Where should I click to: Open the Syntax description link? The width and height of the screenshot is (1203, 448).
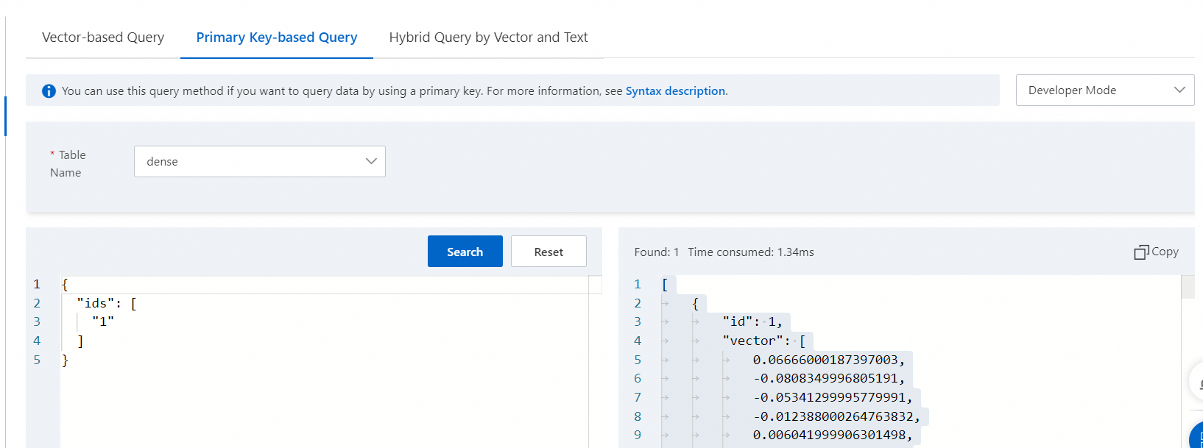675,91
